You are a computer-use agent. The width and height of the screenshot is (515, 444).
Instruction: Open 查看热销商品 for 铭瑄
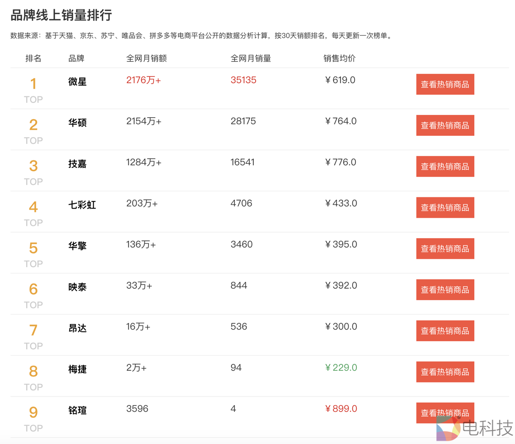coord(445,413)
